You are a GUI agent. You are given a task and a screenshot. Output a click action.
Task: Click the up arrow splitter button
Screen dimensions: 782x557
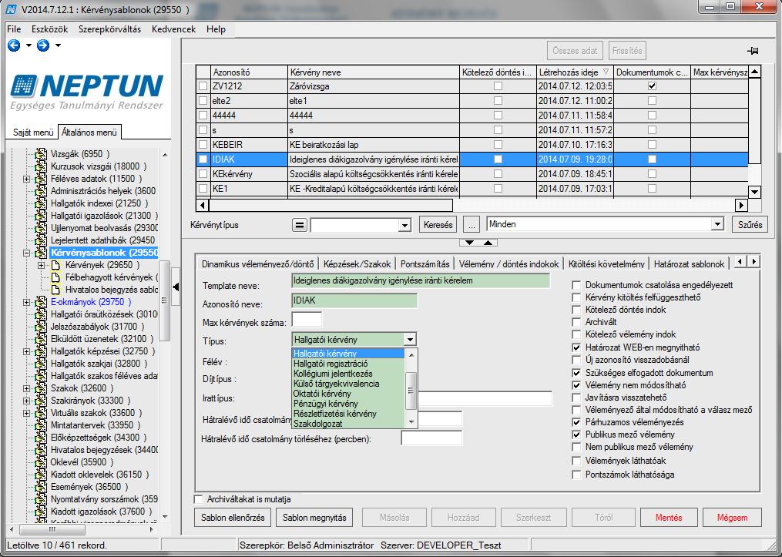coord(488,243)
